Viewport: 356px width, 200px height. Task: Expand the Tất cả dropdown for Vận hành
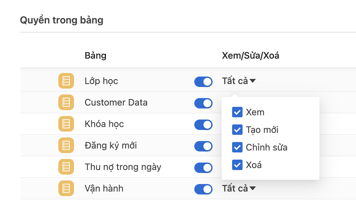pyautogui.click(x=239, y=188)
